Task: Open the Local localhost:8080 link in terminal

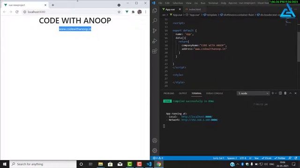Action: (197, 117)
